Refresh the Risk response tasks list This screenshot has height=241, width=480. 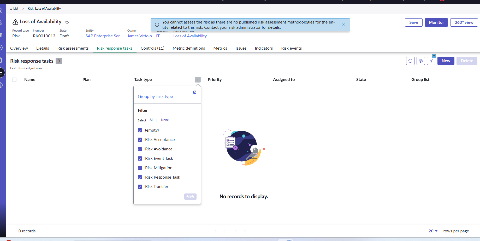410,61
